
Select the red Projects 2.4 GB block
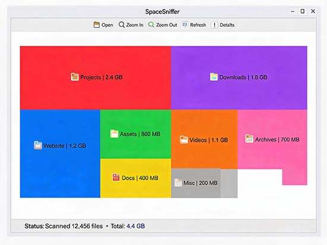tap(96, 78)
